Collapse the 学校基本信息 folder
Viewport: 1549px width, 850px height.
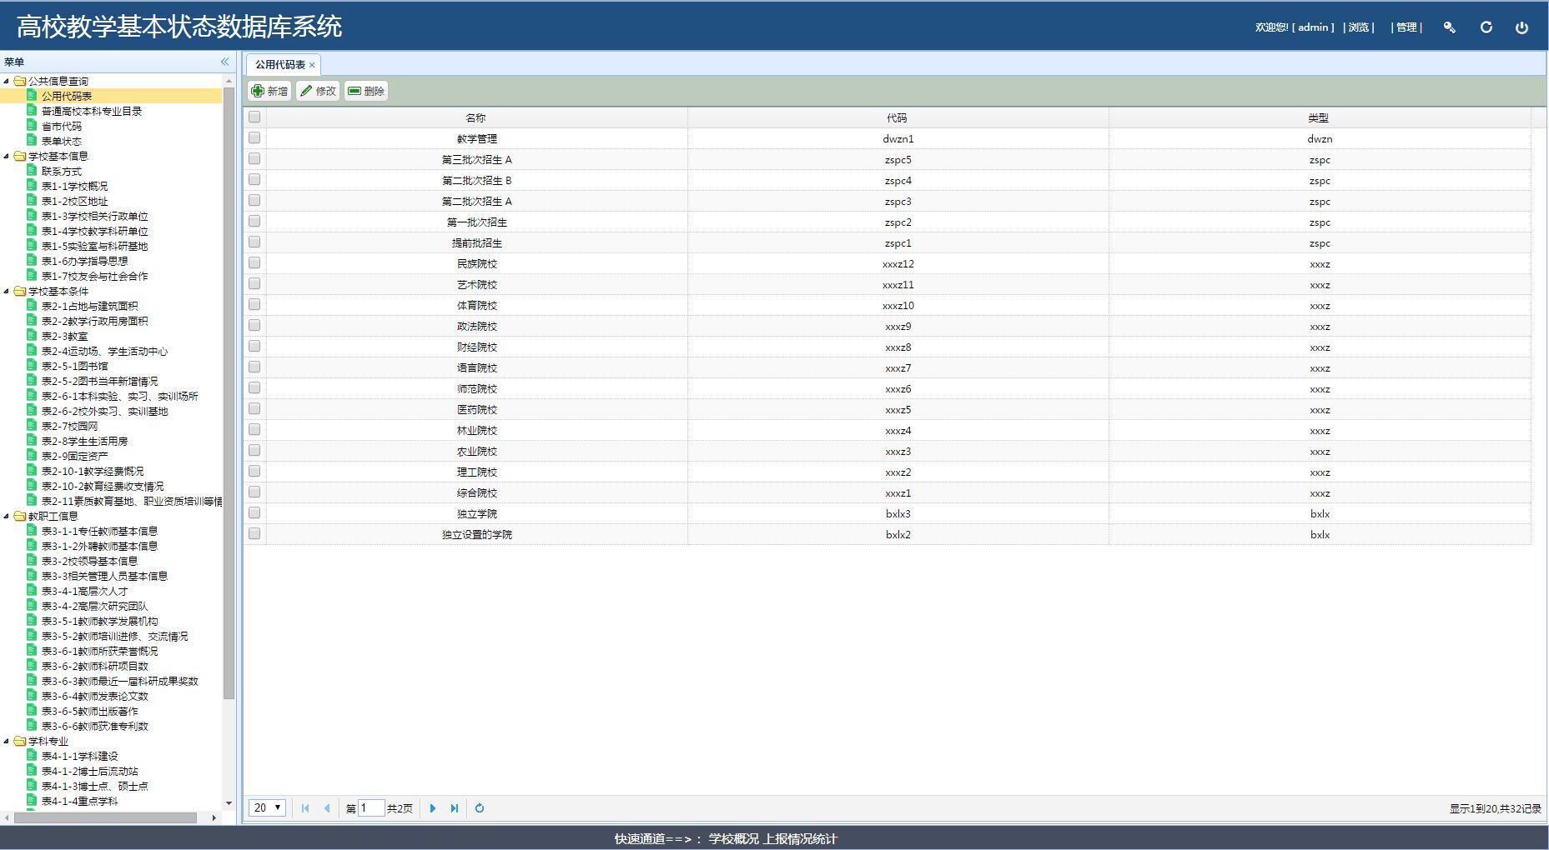(7, 156)
